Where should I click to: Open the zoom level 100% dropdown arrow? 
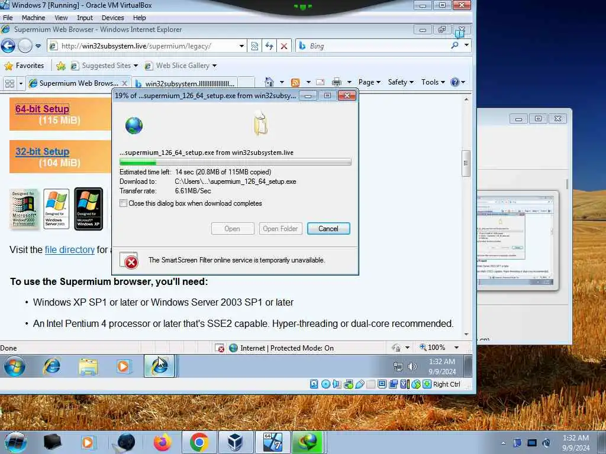pyautogui.click(x=456, y=348)
